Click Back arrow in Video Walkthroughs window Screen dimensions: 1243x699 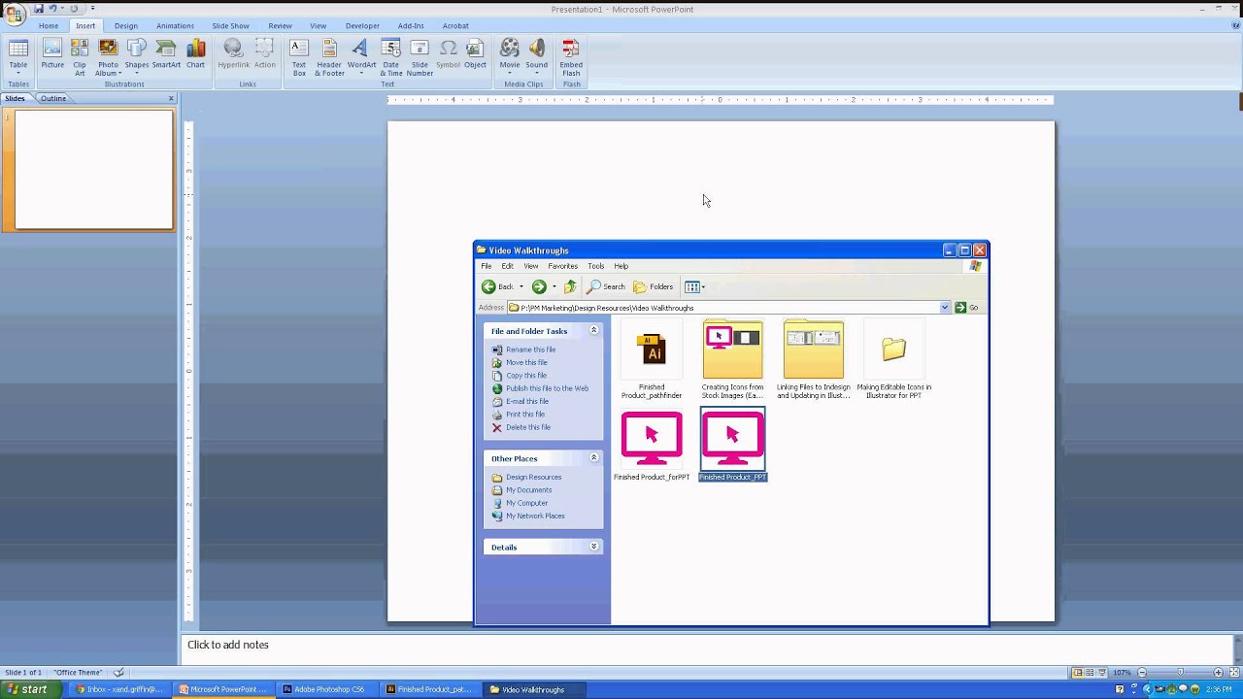(498, 286)
